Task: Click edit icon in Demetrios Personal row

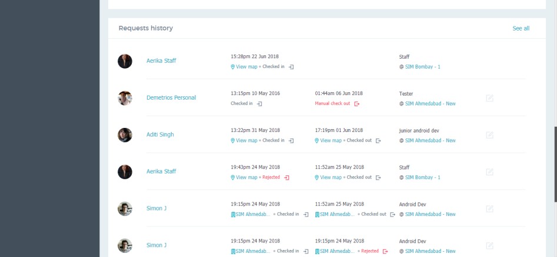Action: click(x=489, y=98)
